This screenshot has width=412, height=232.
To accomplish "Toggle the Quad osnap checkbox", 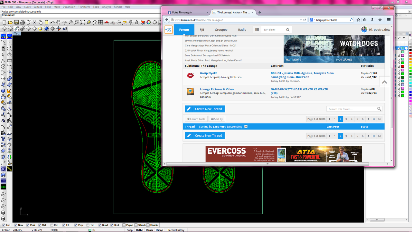I will tap(100, 225).
